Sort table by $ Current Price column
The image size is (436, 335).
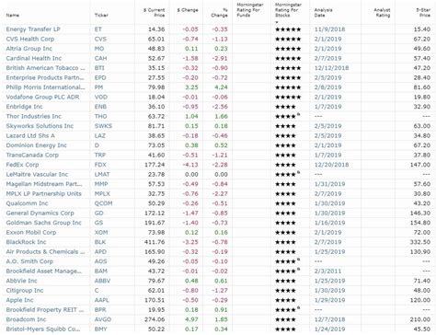point(155,13)
